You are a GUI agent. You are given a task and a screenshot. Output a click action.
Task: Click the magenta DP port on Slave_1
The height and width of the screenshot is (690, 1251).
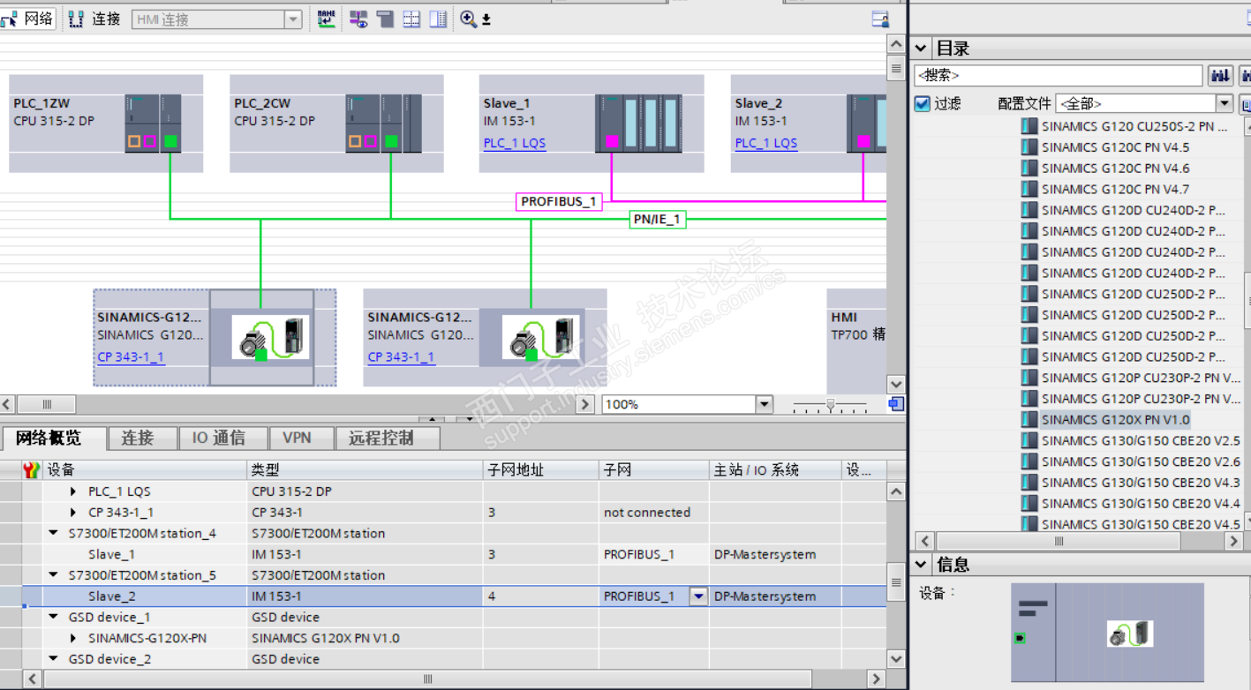point(612,141)
